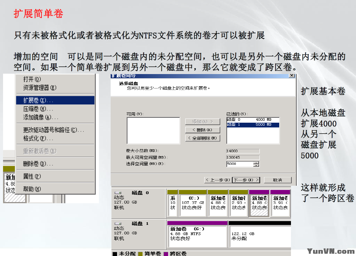Click the 卷大小总数 field showing 14000
Screen dimensions: 356x256
pos(243,151)
